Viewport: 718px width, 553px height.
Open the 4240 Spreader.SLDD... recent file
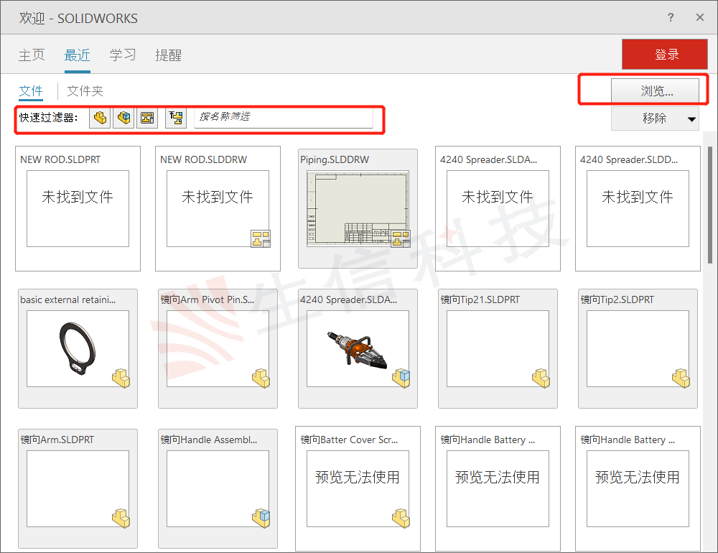(638, 208)
